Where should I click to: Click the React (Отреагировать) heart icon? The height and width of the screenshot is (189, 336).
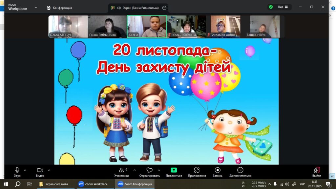coord(150,170)
